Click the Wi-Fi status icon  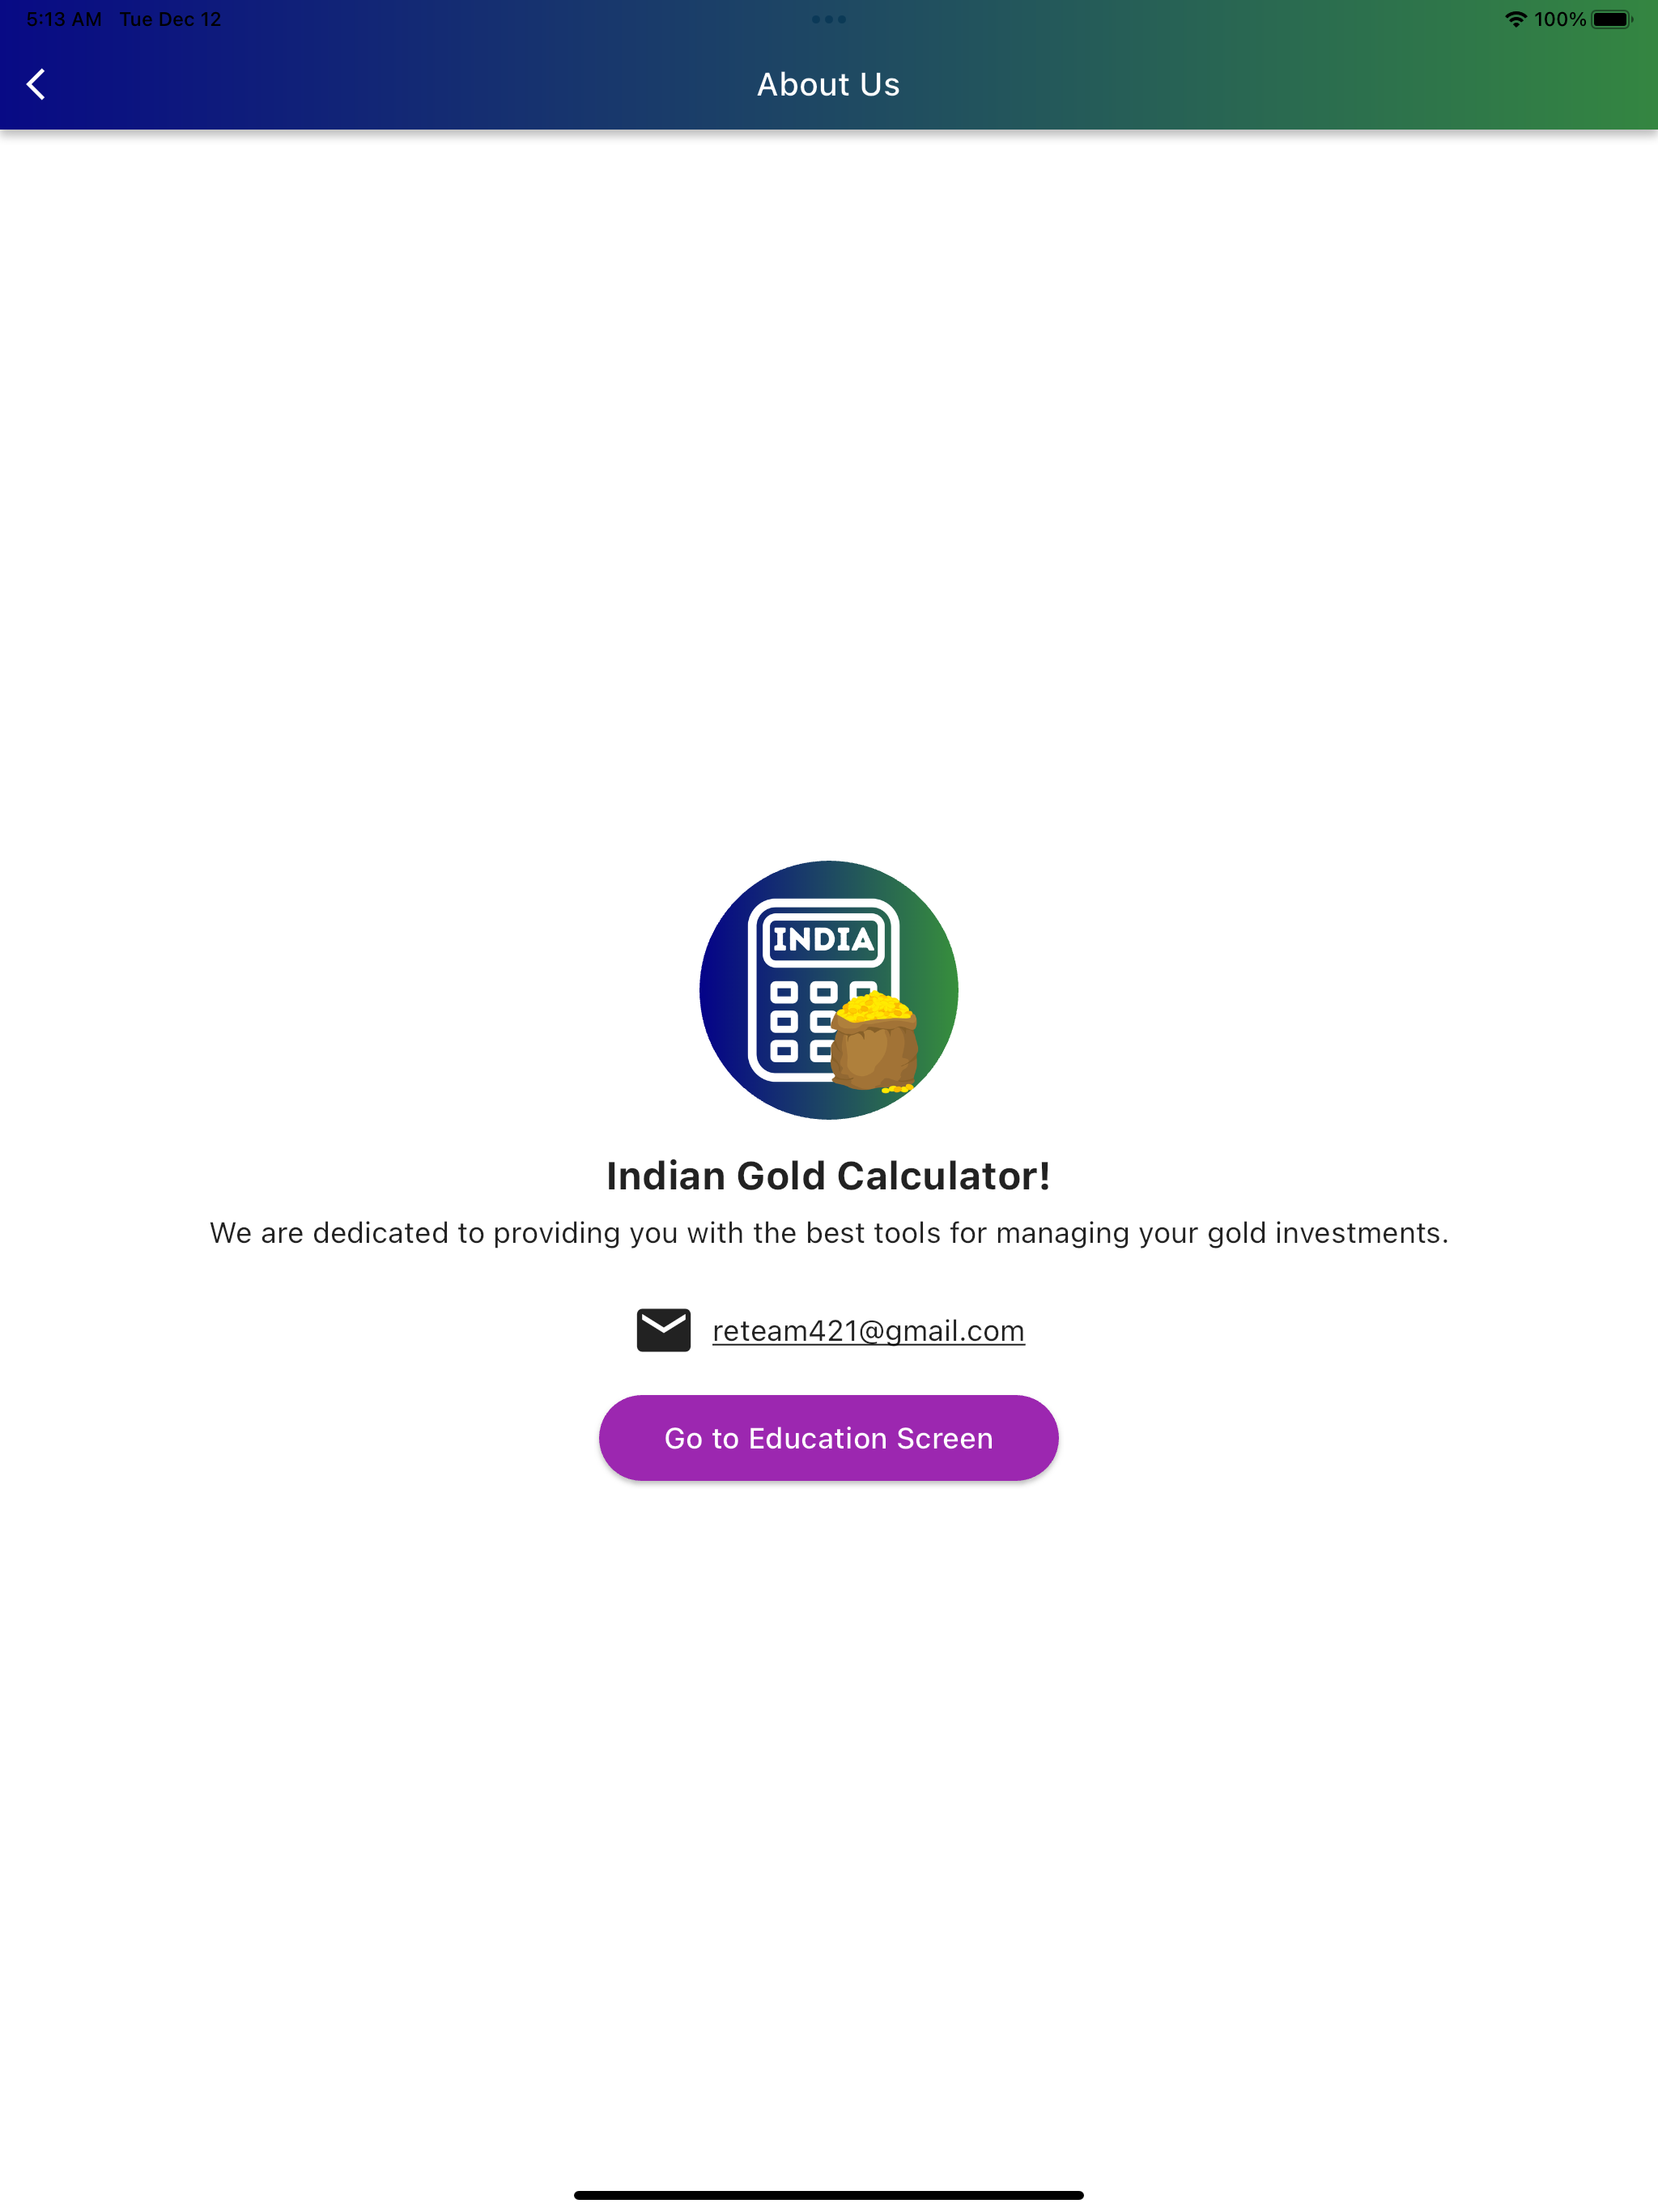tap(1515, 19)
